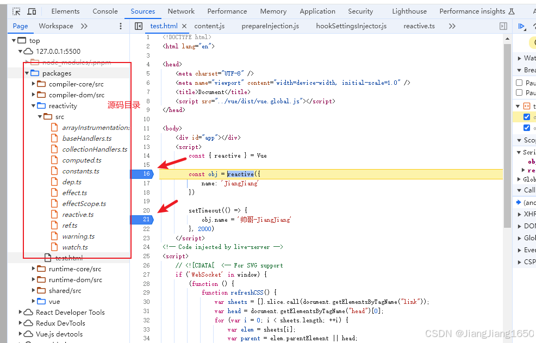Open computed.ts file

click(82, 160)
